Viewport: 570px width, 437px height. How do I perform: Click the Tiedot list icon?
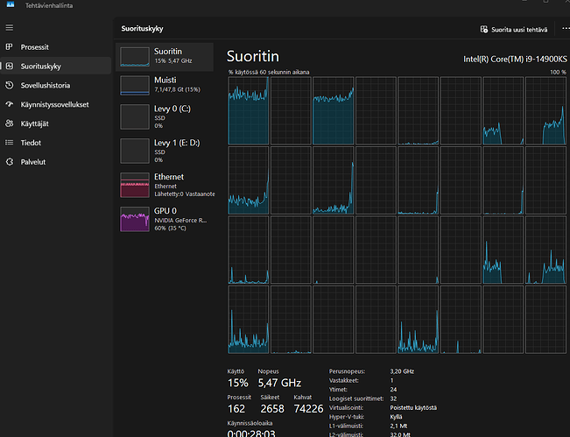(10, 143)
